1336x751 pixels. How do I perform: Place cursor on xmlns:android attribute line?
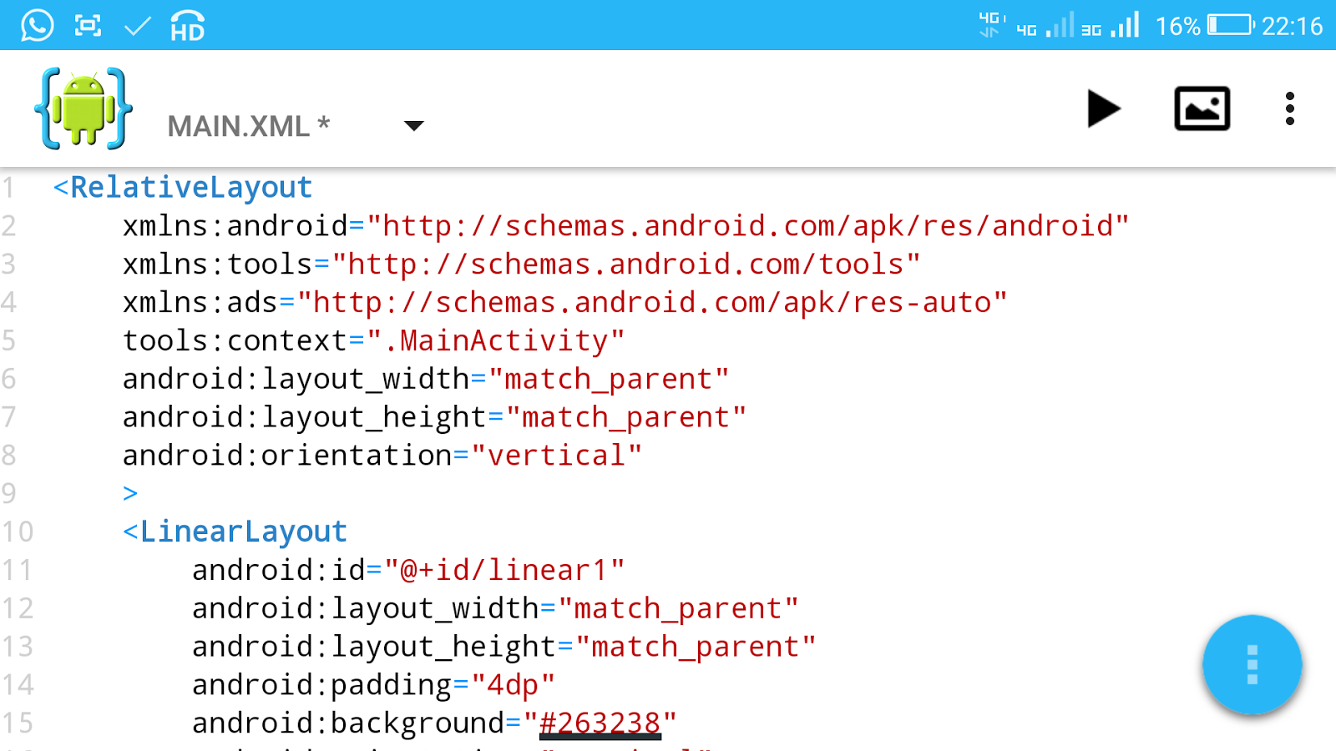point(625,225)
